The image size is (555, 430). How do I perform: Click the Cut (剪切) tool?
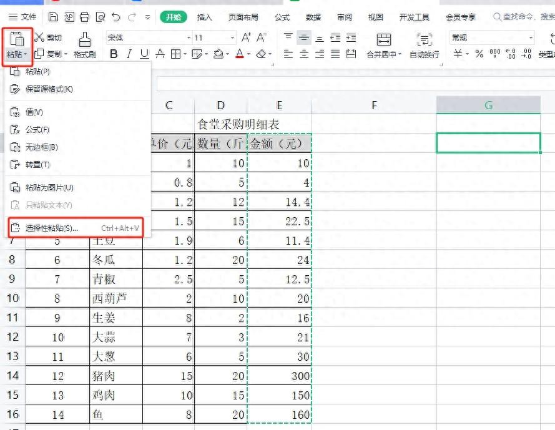tap(48, 37)
